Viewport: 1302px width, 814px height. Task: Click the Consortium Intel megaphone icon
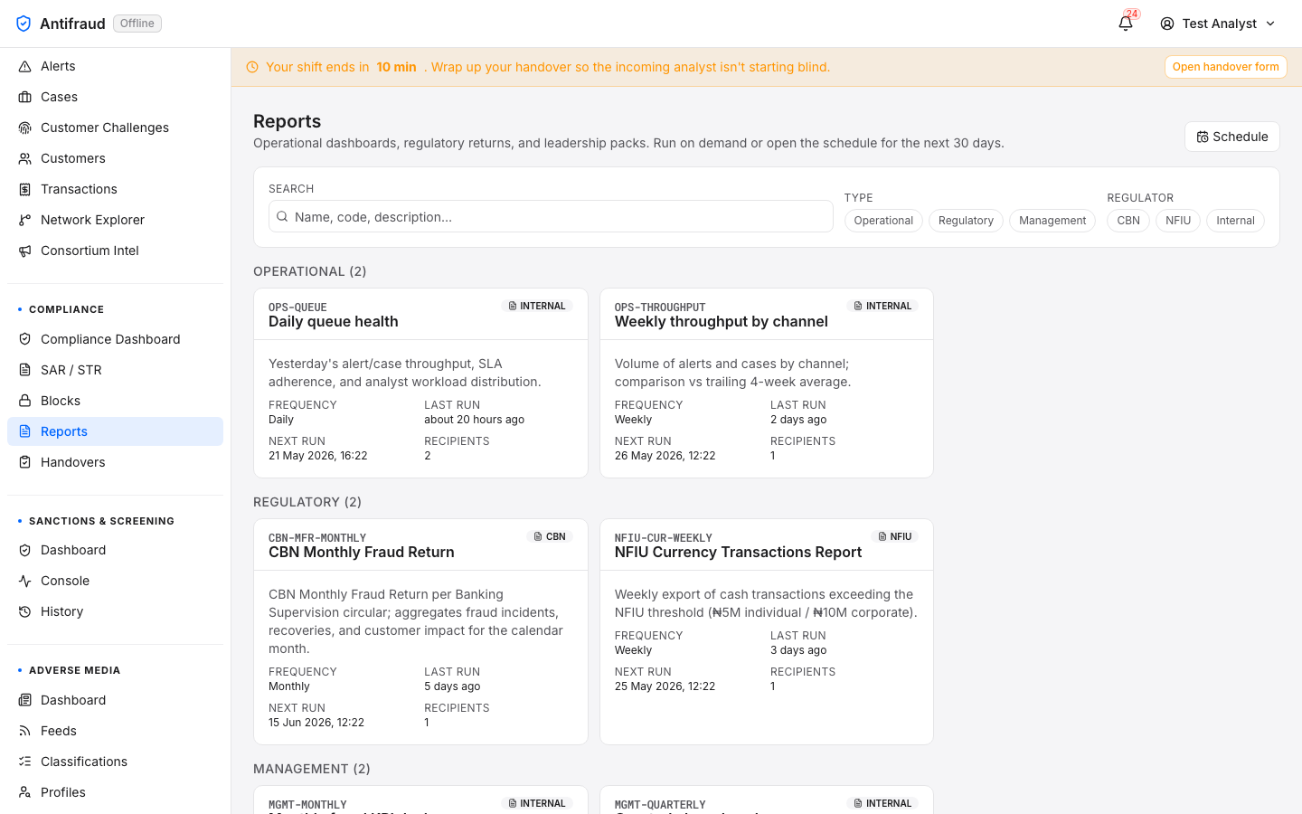[25, 251]
